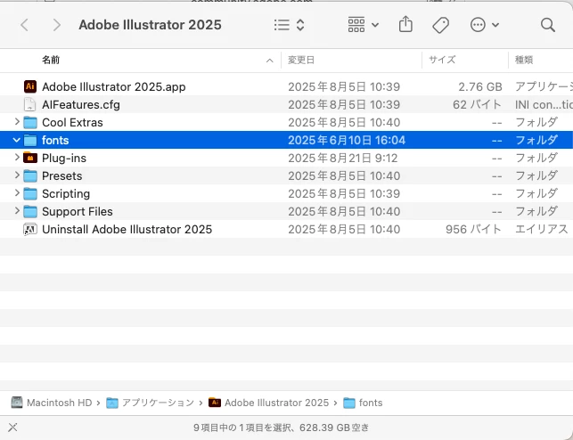The height and width of the screenshot is (440, 573).
Task: Open the group-by grid dropdown
Action: pos(363,25)
